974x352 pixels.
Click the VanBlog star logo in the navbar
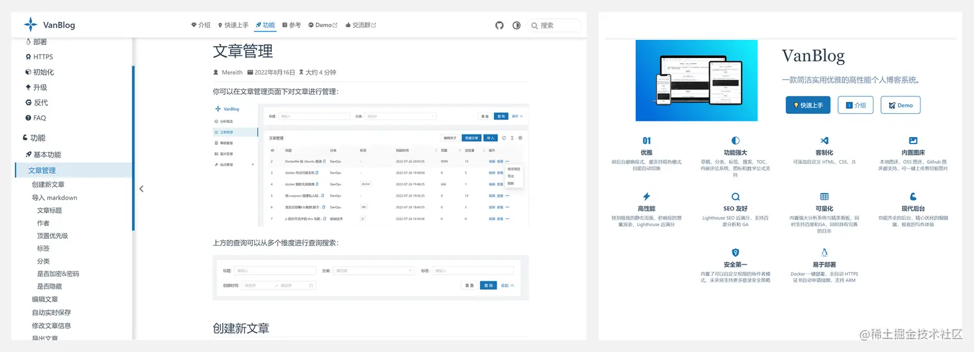pos(30,25)
